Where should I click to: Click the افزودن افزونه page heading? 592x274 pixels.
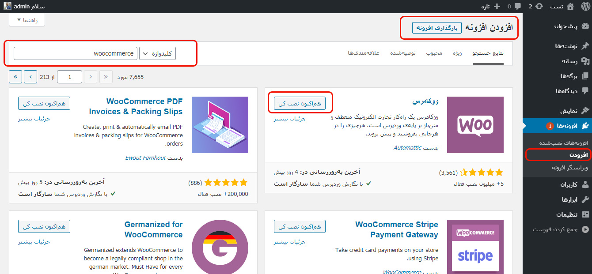[x=490, y=27]
